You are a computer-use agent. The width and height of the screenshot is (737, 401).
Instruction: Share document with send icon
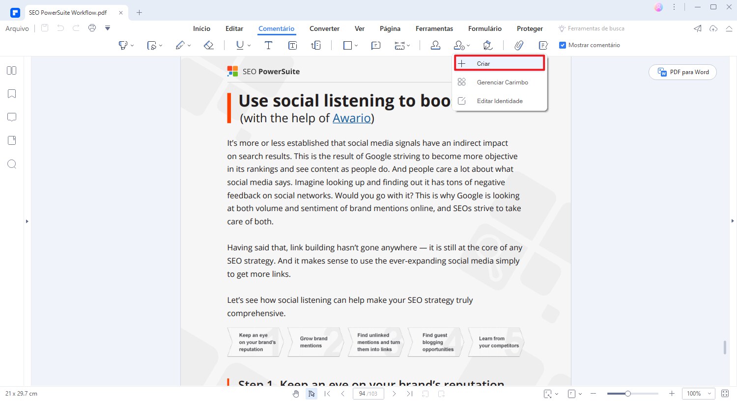click(698, 28)
